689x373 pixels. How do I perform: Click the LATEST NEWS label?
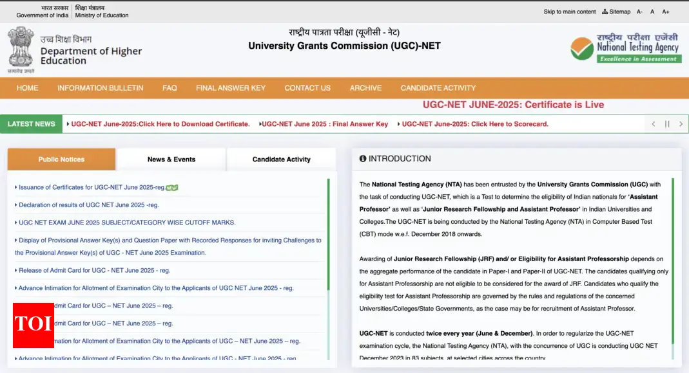click(31, 124)
